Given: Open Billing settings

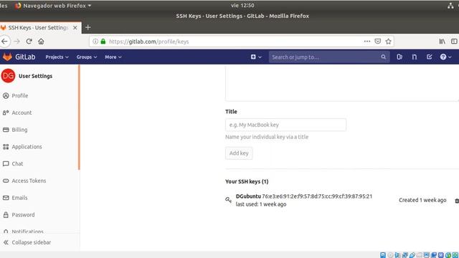Looking at the screenshot, I should (x=19, y=130).
